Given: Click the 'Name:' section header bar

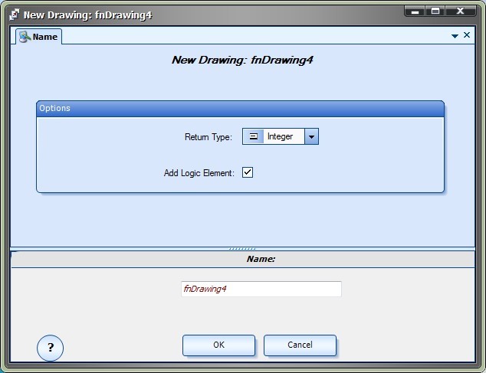Looking at the screenshot, I should coord(242,260).
